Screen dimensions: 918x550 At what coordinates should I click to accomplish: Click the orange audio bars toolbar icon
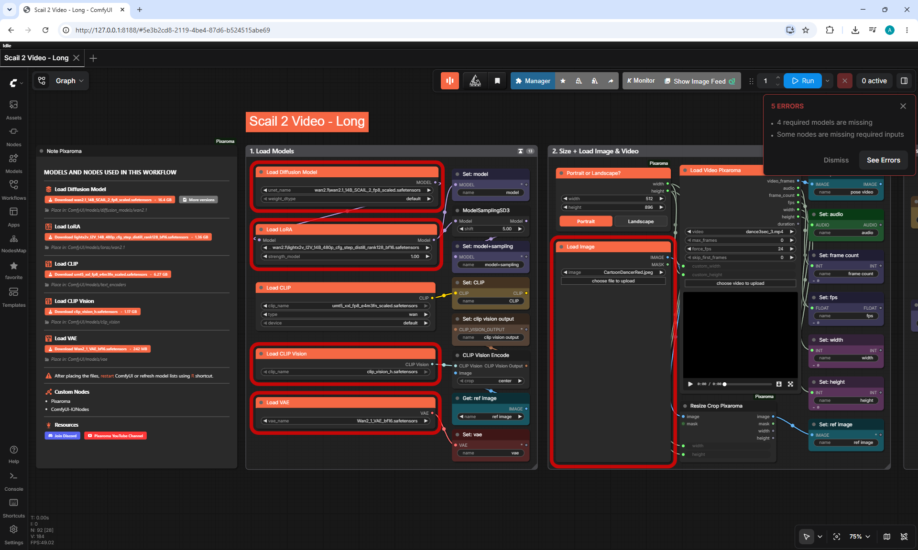click(x=450, y=81)
